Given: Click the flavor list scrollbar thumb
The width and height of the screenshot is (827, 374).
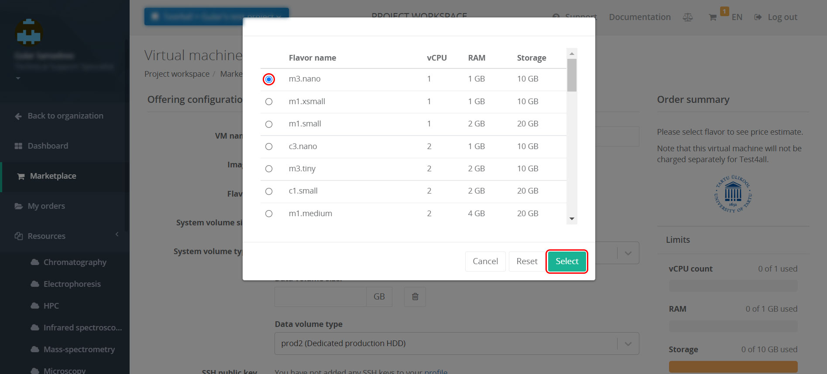Looking at the screenshot, I should click(572, 75).
